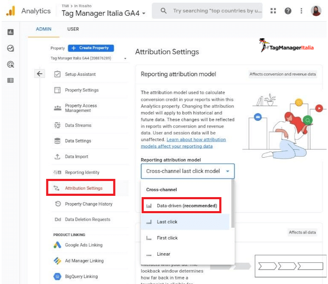Click the search magnifier icon
Viewport: 328px width, 284px height.
click(x=164, y=11)
